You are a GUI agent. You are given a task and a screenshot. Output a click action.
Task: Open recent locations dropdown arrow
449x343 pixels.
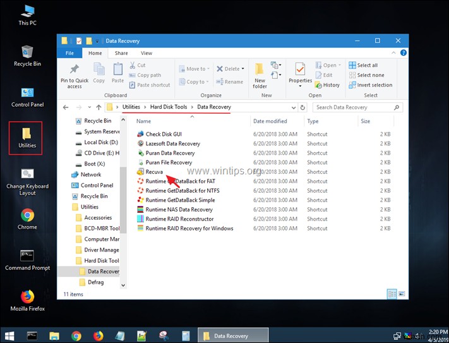click(x=89, y=107)
